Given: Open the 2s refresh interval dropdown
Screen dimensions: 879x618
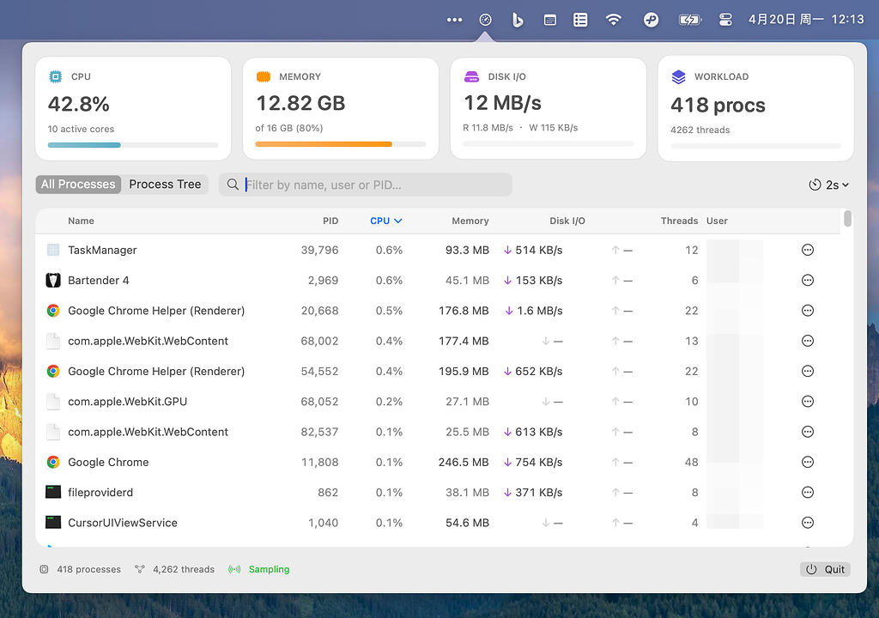Looking at the screenshot, I should [x=828, y=185].
